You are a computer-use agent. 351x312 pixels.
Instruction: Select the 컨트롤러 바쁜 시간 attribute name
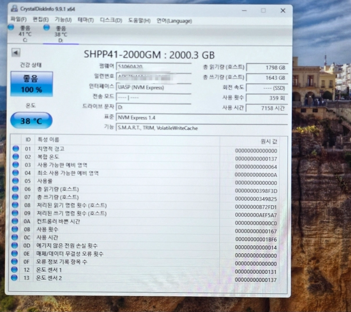click(58, 221)
